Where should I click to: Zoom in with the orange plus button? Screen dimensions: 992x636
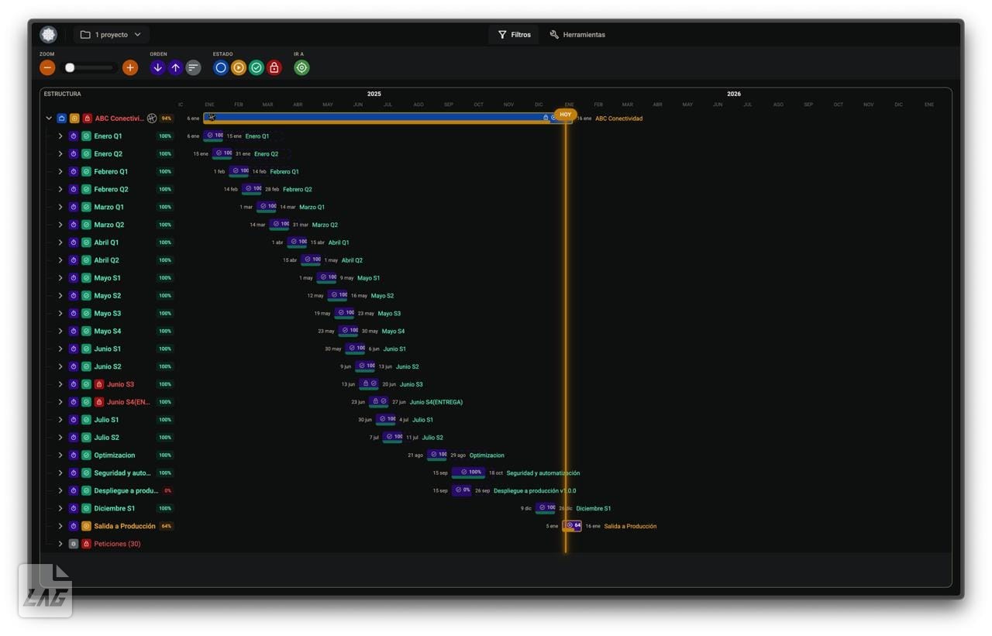(130, 67)
